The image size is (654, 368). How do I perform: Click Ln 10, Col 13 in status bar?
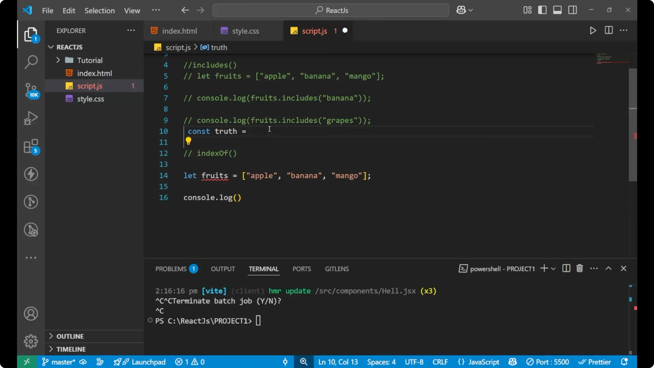tap(338, 362)
